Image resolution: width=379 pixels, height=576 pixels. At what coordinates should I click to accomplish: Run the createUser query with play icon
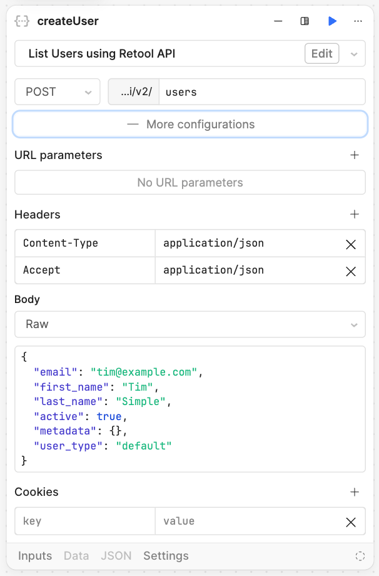tap(332, 21)
